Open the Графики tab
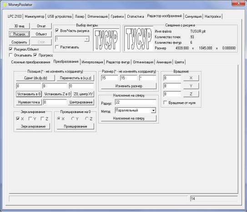This screenshot has height=212, width=247. [117, 16]
